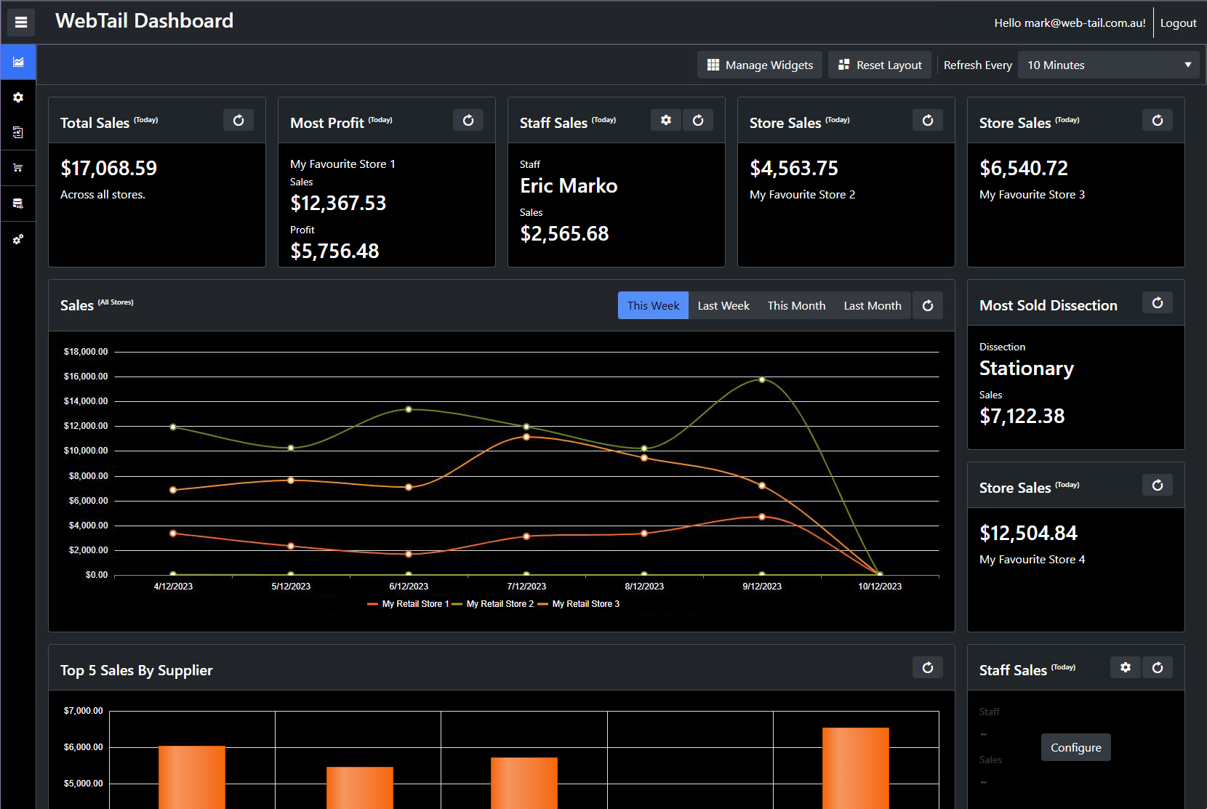
Task: Open the single gear settings sidebar icon
Action: coord(18,97)
